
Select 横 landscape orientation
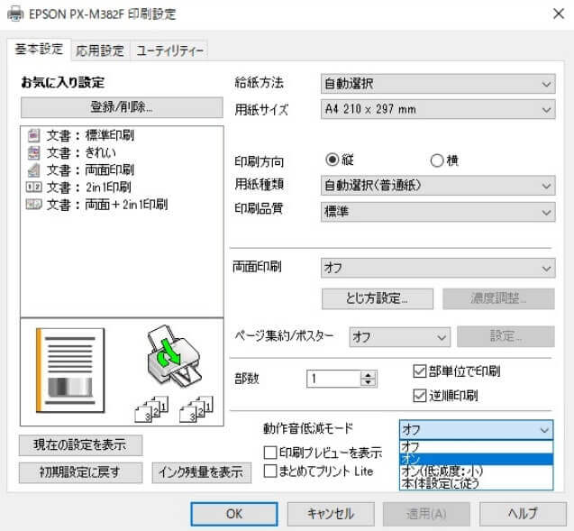(x=437, y=160)
